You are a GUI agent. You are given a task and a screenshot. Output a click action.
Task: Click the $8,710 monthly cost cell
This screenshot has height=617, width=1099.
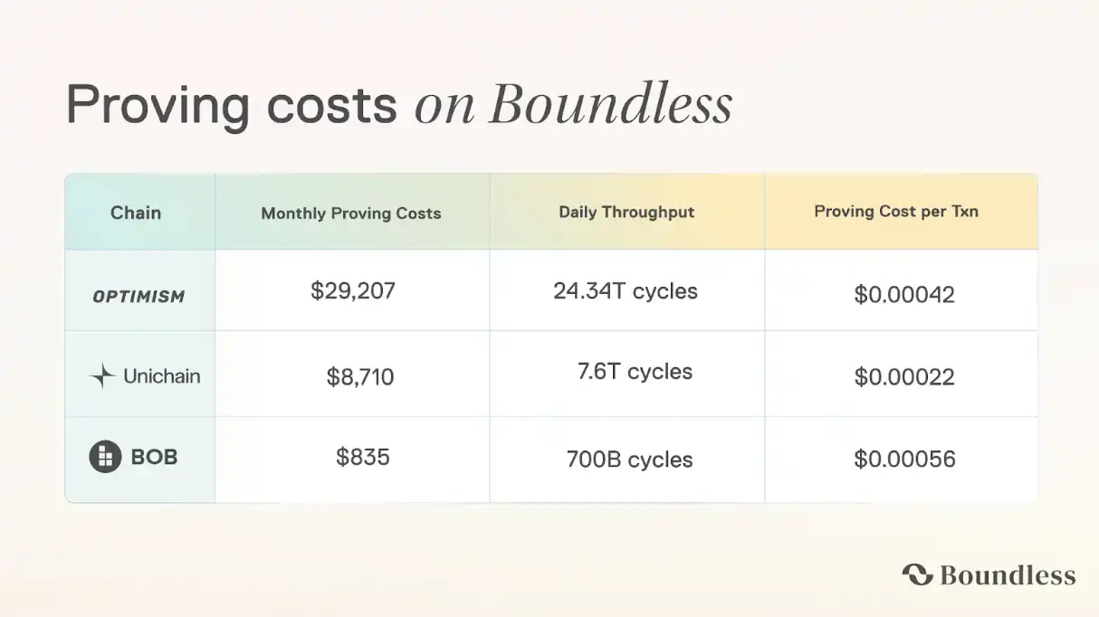(x=360, y=376)
